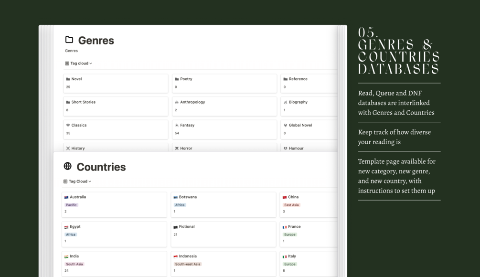Click the Global Novel genre icon
Screen dimensions: 480x277
pos(285,125)
